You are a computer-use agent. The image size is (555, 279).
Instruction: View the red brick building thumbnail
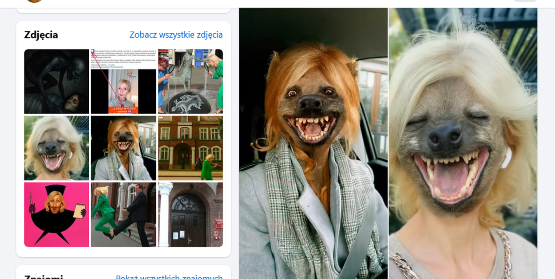point(190,148)
